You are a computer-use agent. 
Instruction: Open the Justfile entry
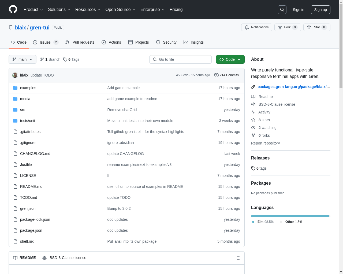(26, 165)
